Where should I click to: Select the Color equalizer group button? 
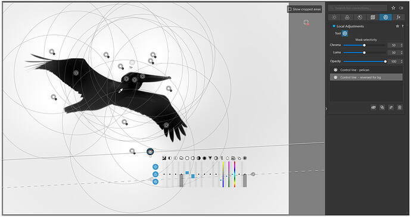click(155, 174)
